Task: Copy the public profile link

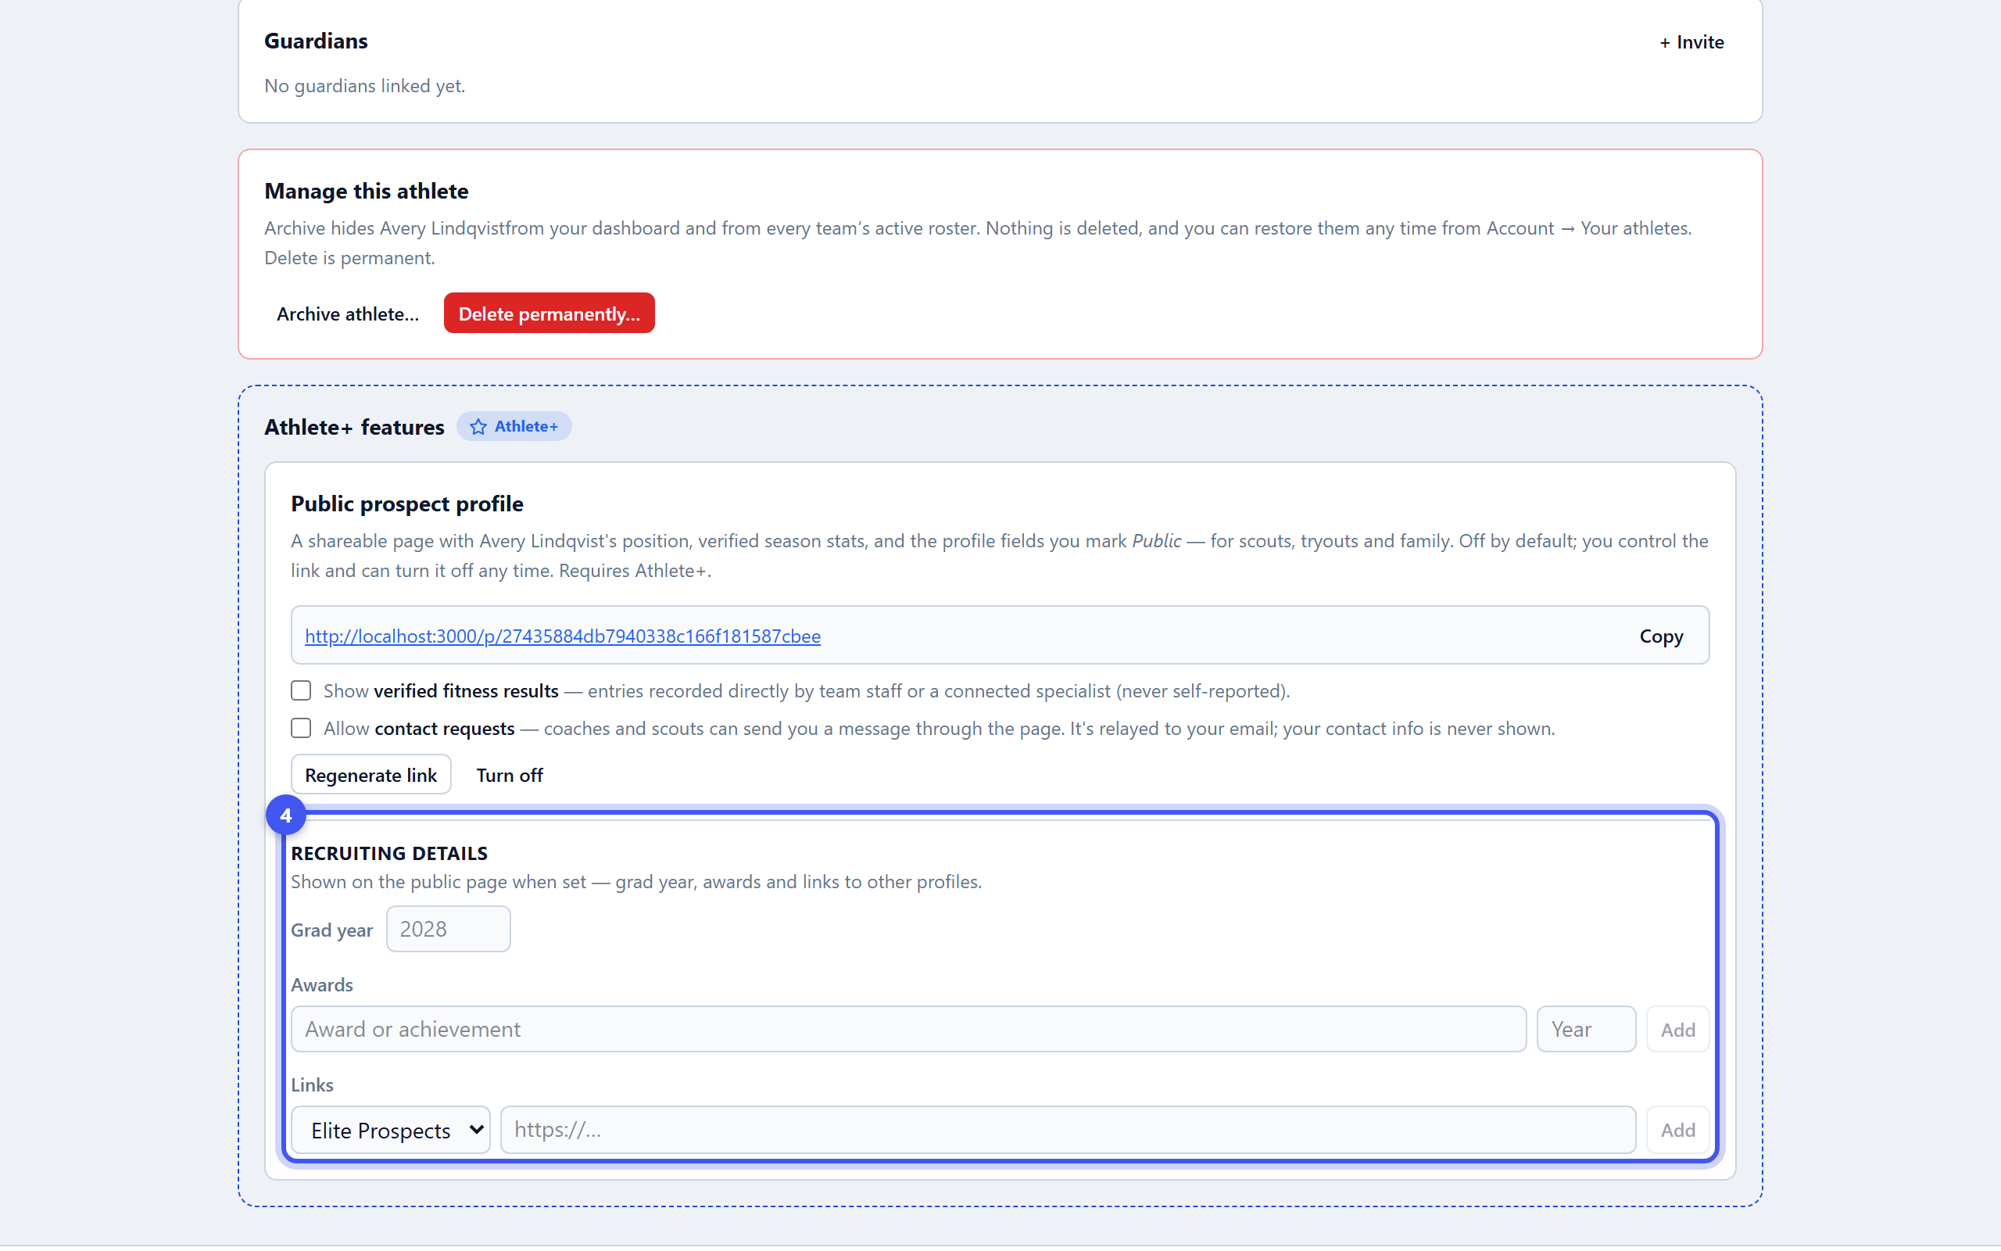Action: [x=1661, y=636]
